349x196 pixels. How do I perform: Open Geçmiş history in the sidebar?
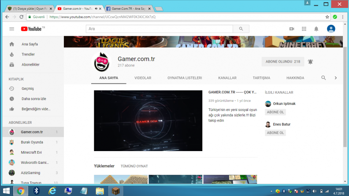[33, 89]
